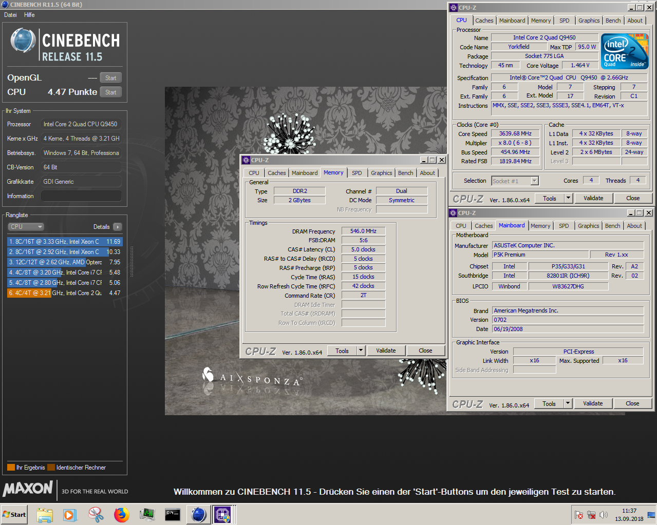This screenshot has height=525, width=657.
Task: Select Mainboard tab in Memory CPU-Z window
Action: tap(305, 173)
